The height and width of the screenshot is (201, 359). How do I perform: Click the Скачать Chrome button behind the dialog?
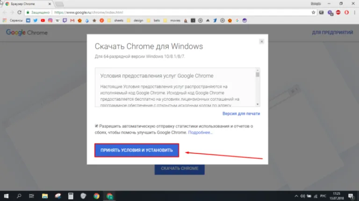point(179,169)
